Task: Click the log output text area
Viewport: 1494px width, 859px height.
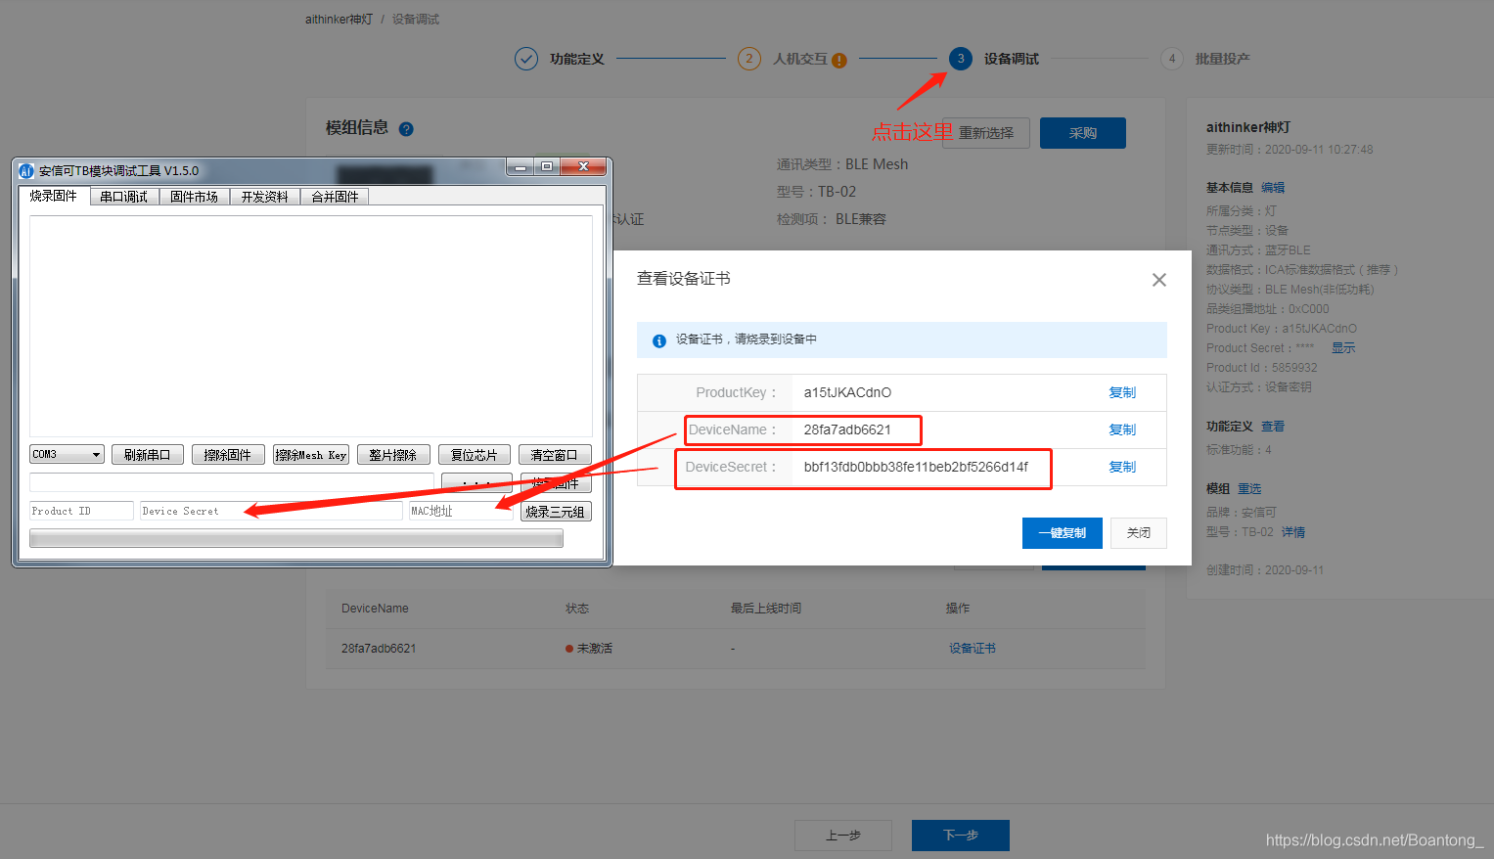Action: coord(311,326)
